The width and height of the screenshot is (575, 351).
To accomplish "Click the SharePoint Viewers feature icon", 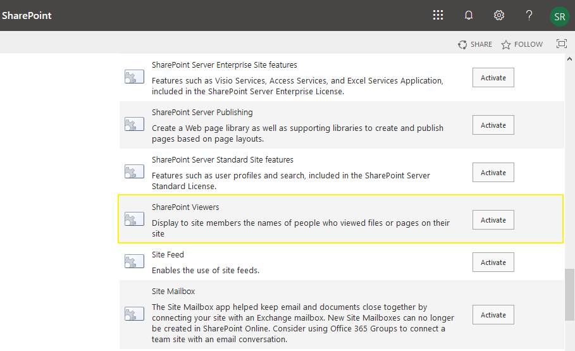I will point(134,219).
